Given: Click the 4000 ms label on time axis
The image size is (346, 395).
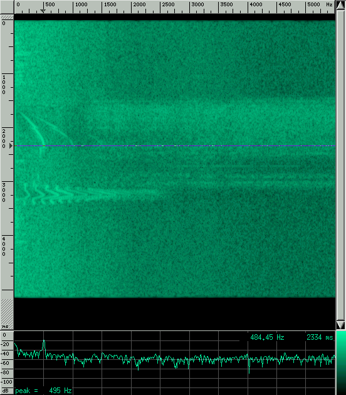Looking at the screenshot, I should (4, 246).
